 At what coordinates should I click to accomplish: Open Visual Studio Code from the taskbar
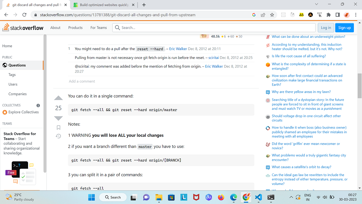click(259, 197)
